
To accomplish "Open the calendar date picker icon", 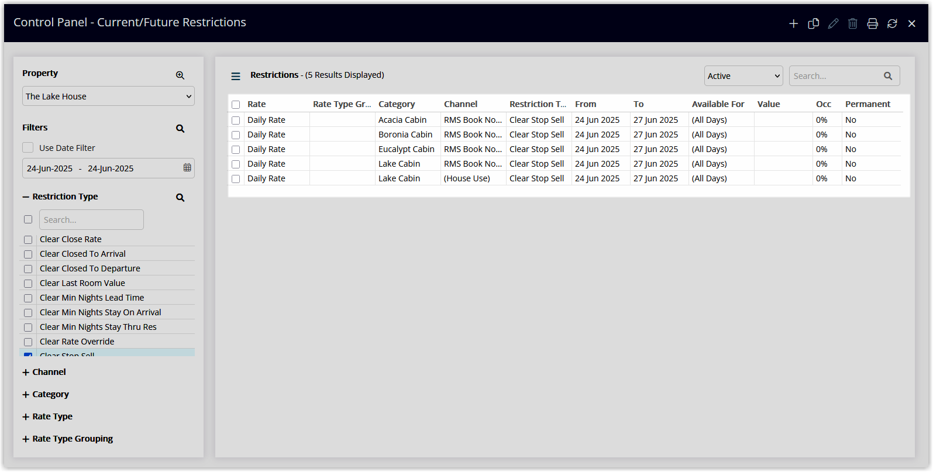I will [187, 168].
